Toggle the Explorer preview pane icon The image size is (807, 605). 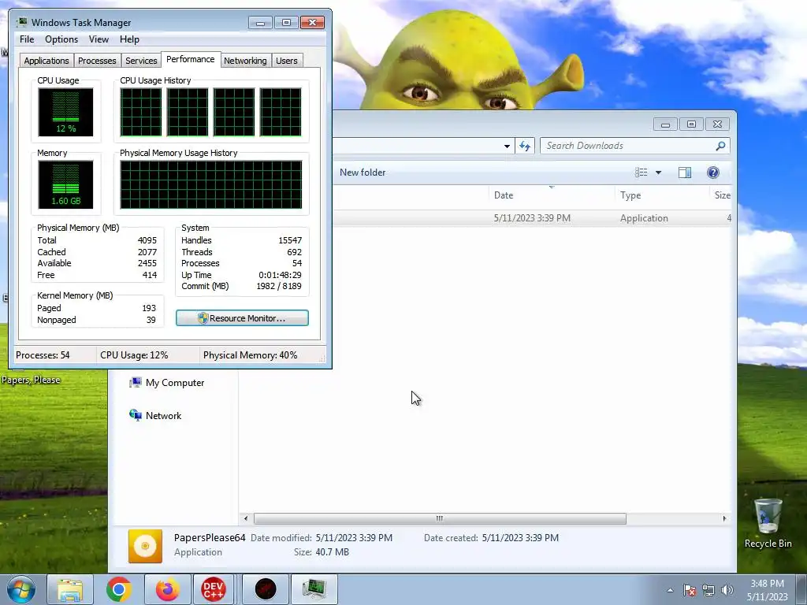click(685, 173)
